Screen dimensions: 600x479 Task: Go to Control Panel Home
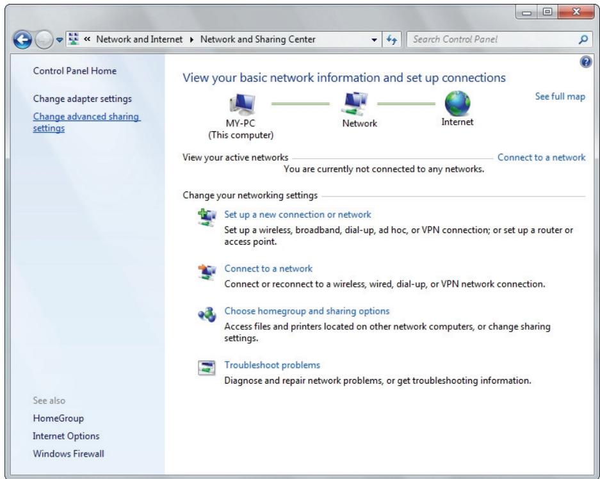pyautogui.click(x=75, y=71)
